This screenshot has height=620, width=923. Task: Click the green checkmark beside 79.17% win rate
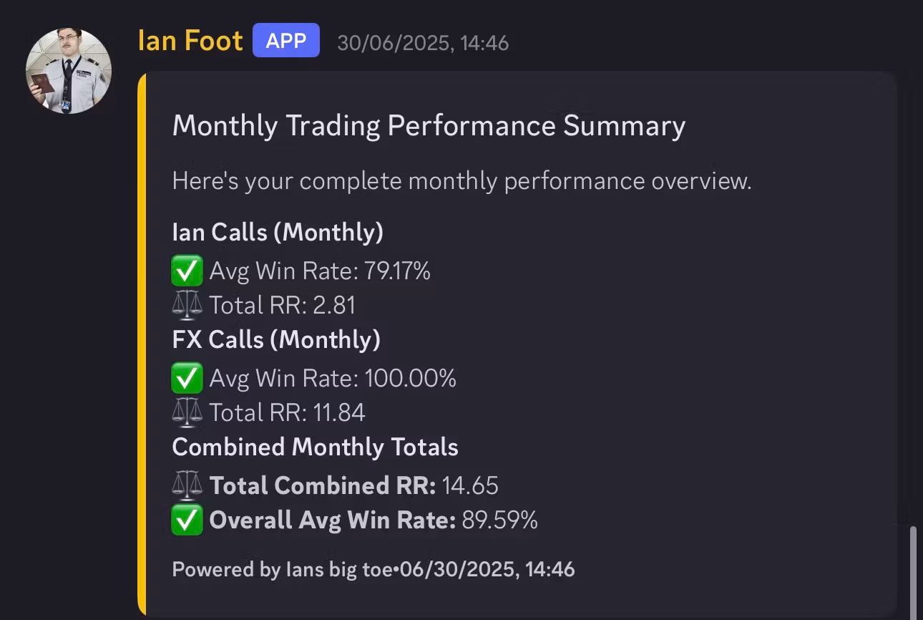click(x=187, y=271)
